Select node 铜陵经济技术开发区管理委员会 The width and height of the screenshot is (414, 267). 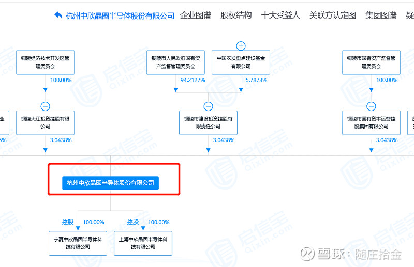pyautogui.click(x=46, y=62)
